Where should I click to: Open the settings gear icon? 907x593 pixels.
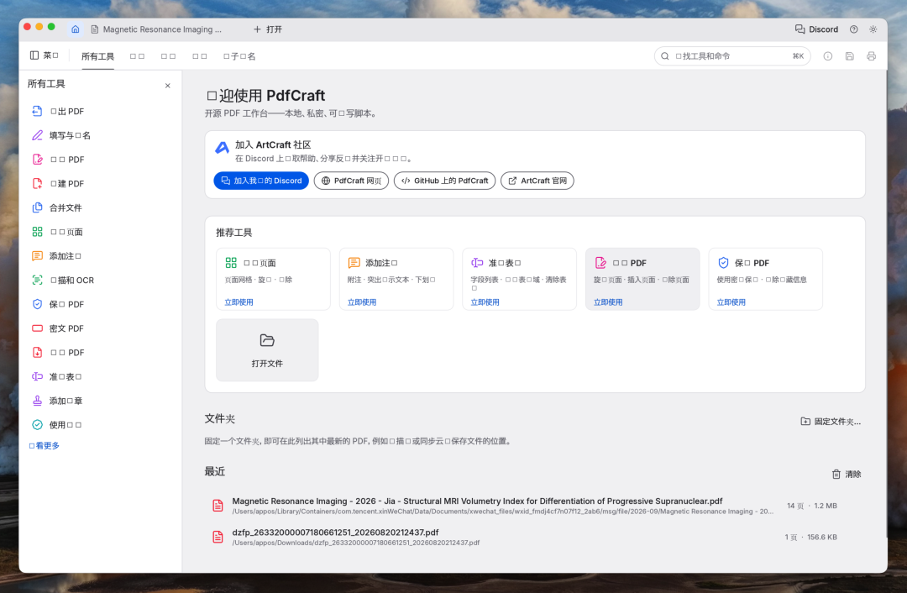[x=873, y=29]
